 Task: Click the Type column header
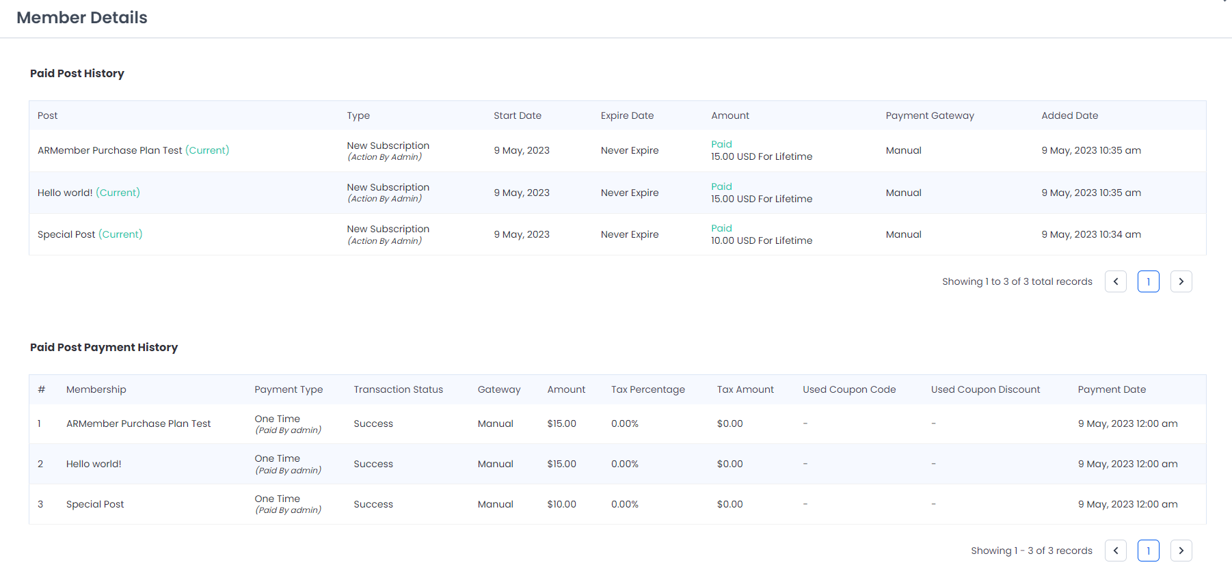358,116
